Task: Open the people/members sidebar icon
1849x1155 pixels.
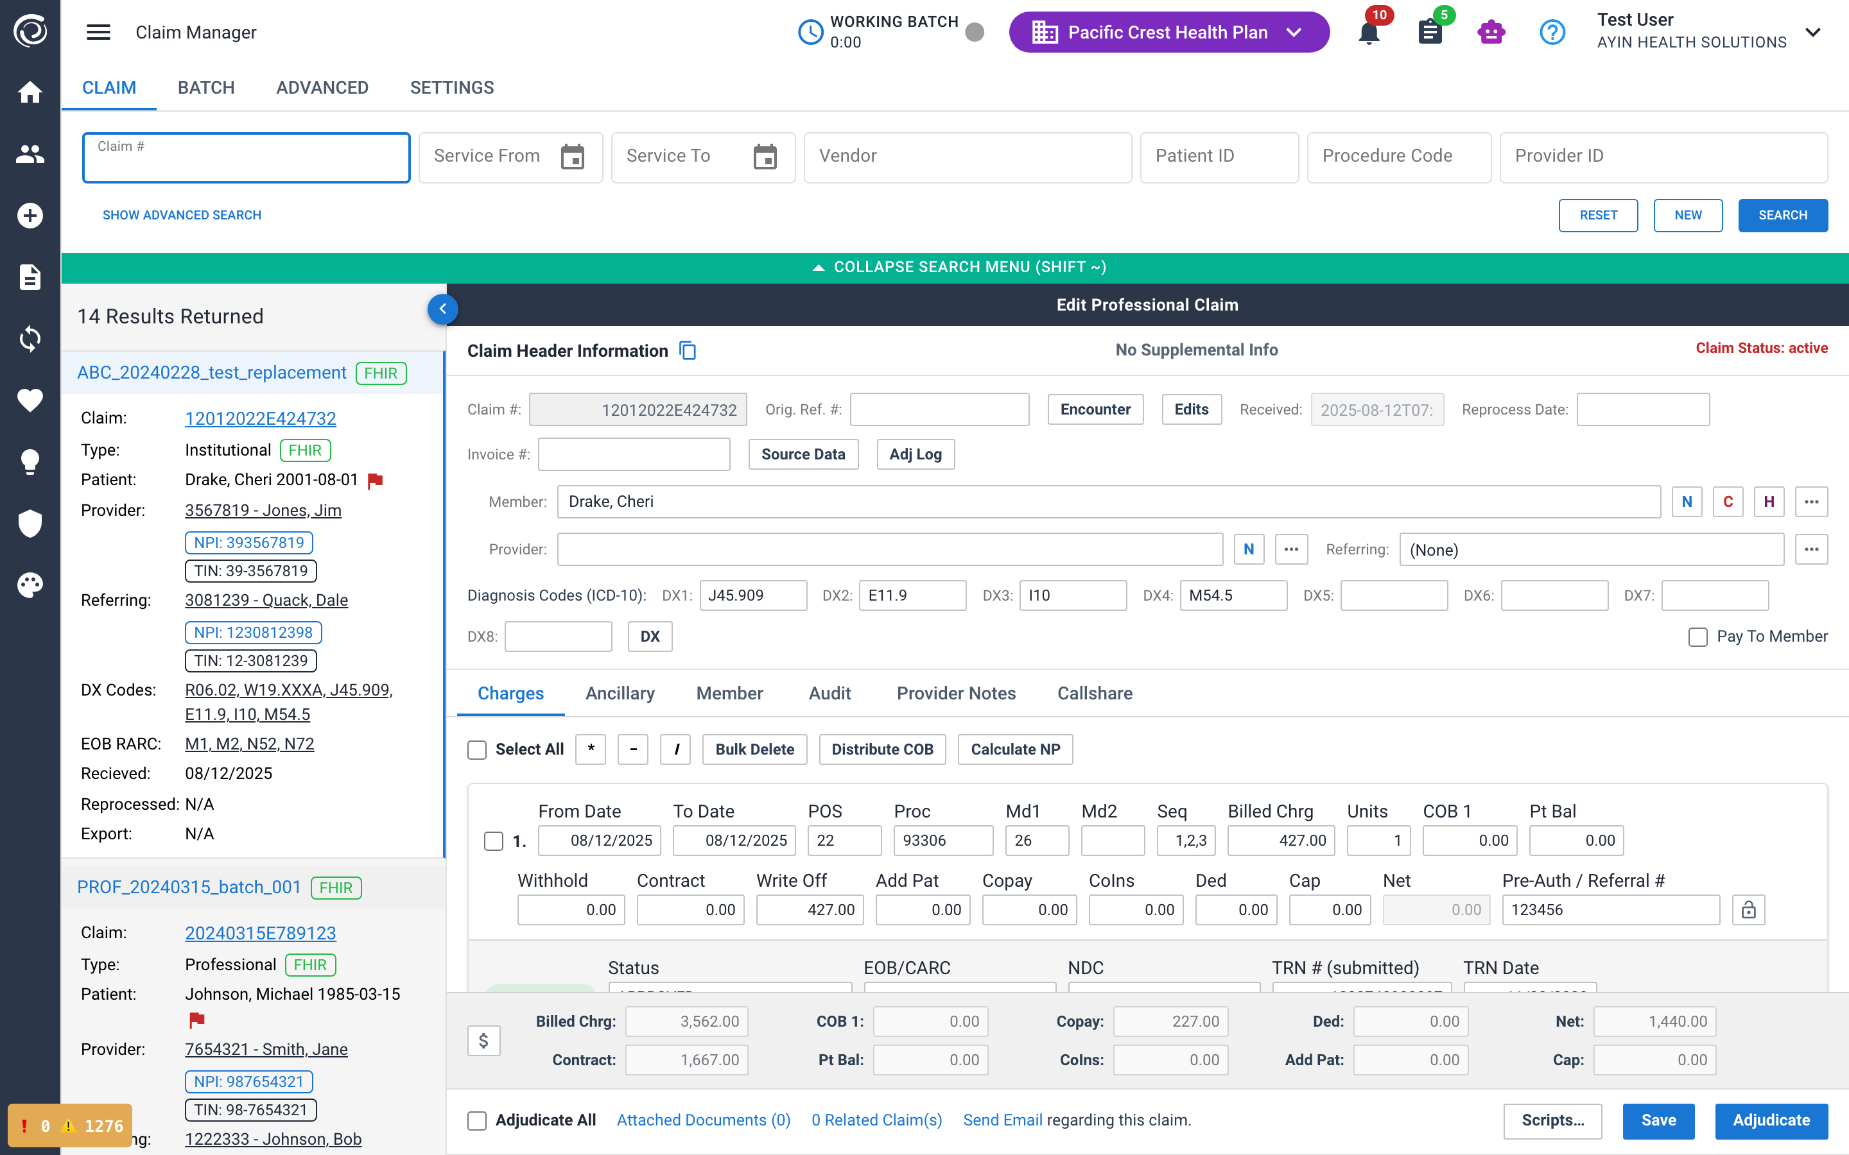Action: point(30,154)
